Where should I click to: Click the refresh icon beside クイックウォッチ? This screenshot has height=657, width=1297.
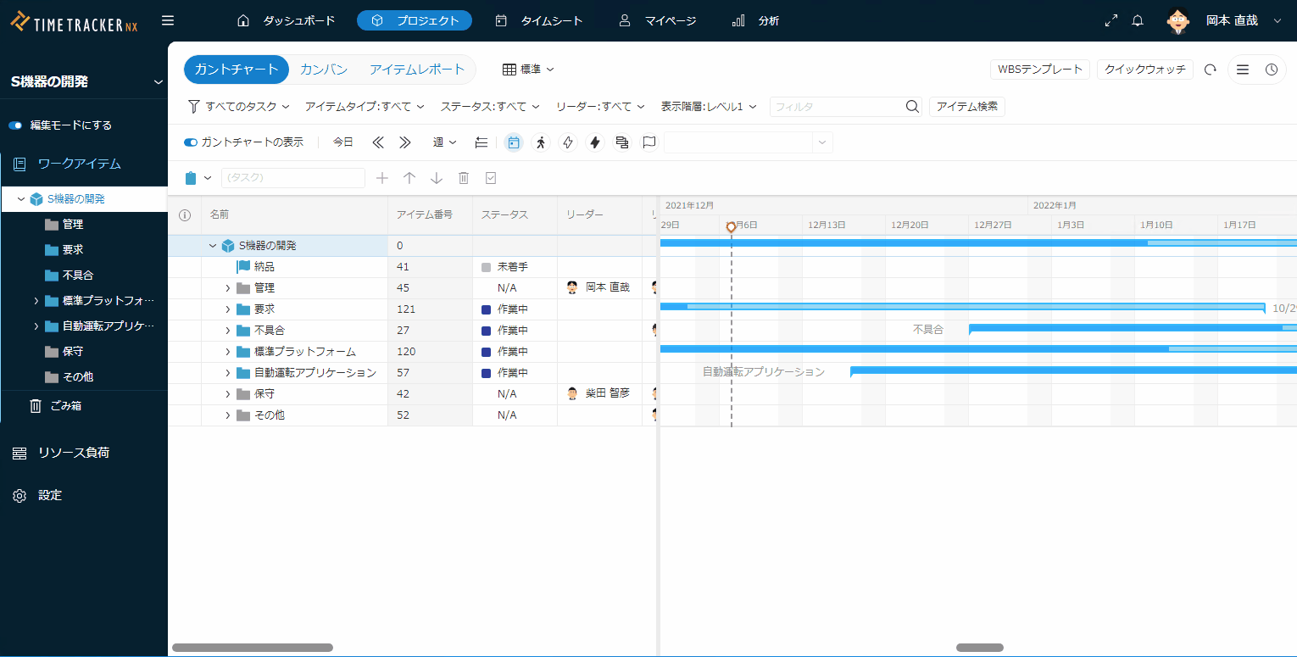(x=1211, y=70)
